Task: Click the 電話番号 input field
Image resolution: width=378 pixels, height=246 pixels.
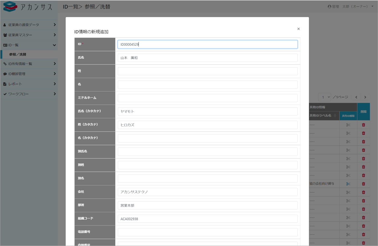Action: (207, 232)
